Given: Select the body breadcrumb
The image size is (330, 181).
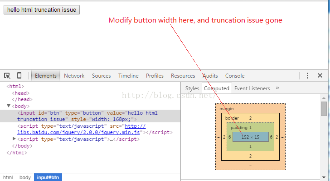Looking at the screenshot, I should coord(25,177).
